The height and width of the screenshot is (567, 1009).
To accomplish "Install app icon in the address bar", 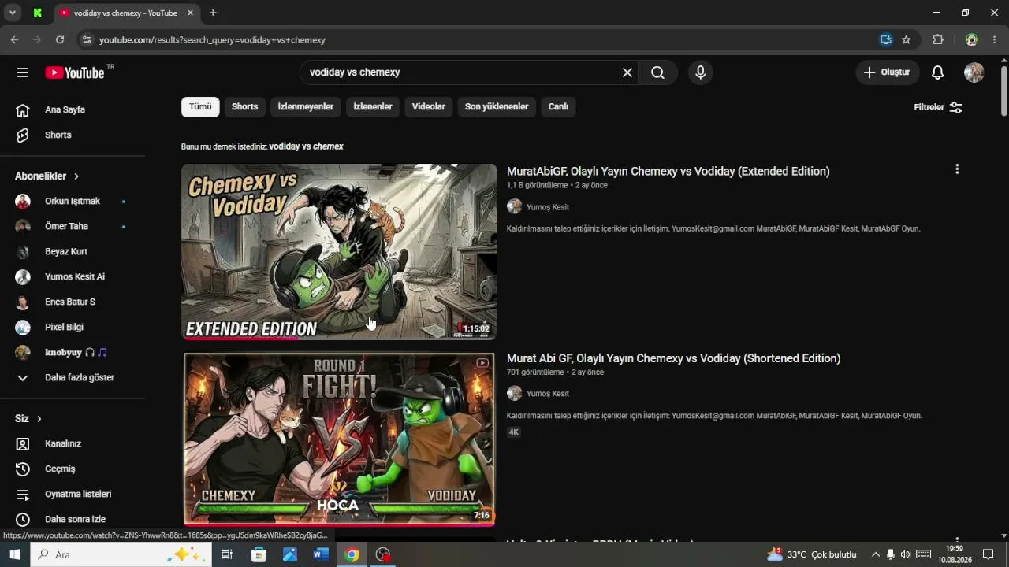I will 886,39.
